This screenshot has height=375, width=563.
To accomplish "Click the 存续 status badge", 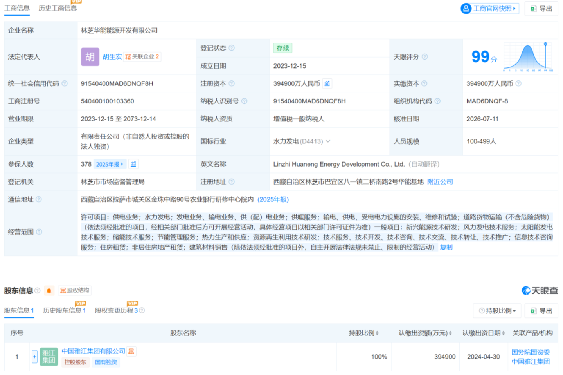I will click(x=282, y=48).
